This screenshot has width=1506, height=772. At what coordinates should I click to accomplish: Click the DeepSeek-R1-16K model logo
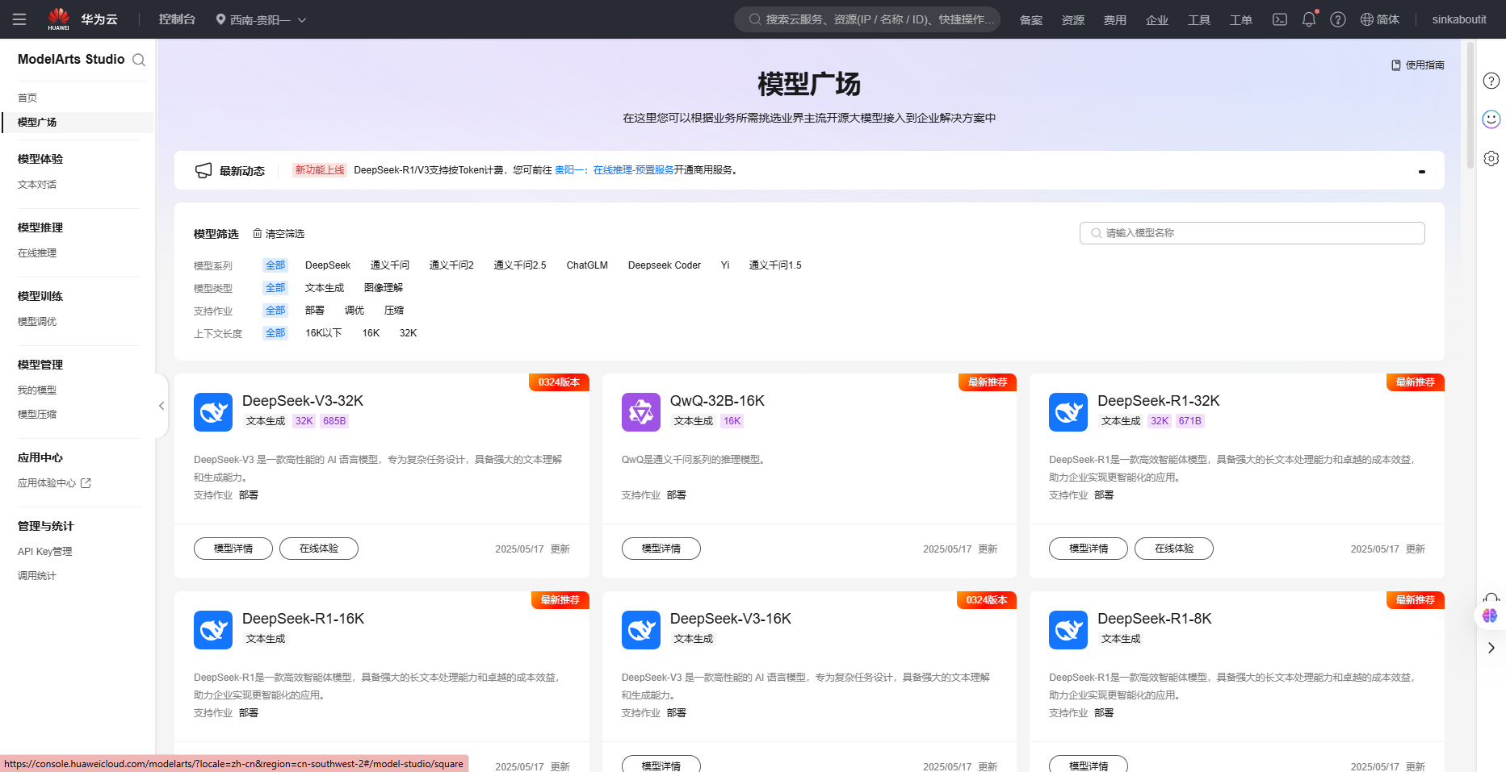coord(213,630)
